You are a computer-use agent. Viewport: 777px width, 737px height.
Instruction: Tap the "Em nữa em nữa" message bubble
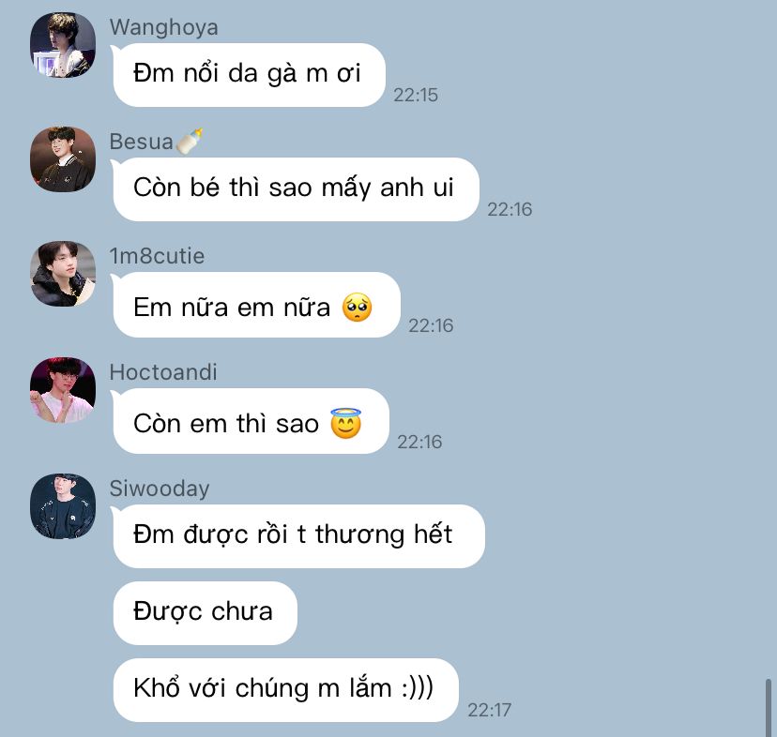[257, 305]
